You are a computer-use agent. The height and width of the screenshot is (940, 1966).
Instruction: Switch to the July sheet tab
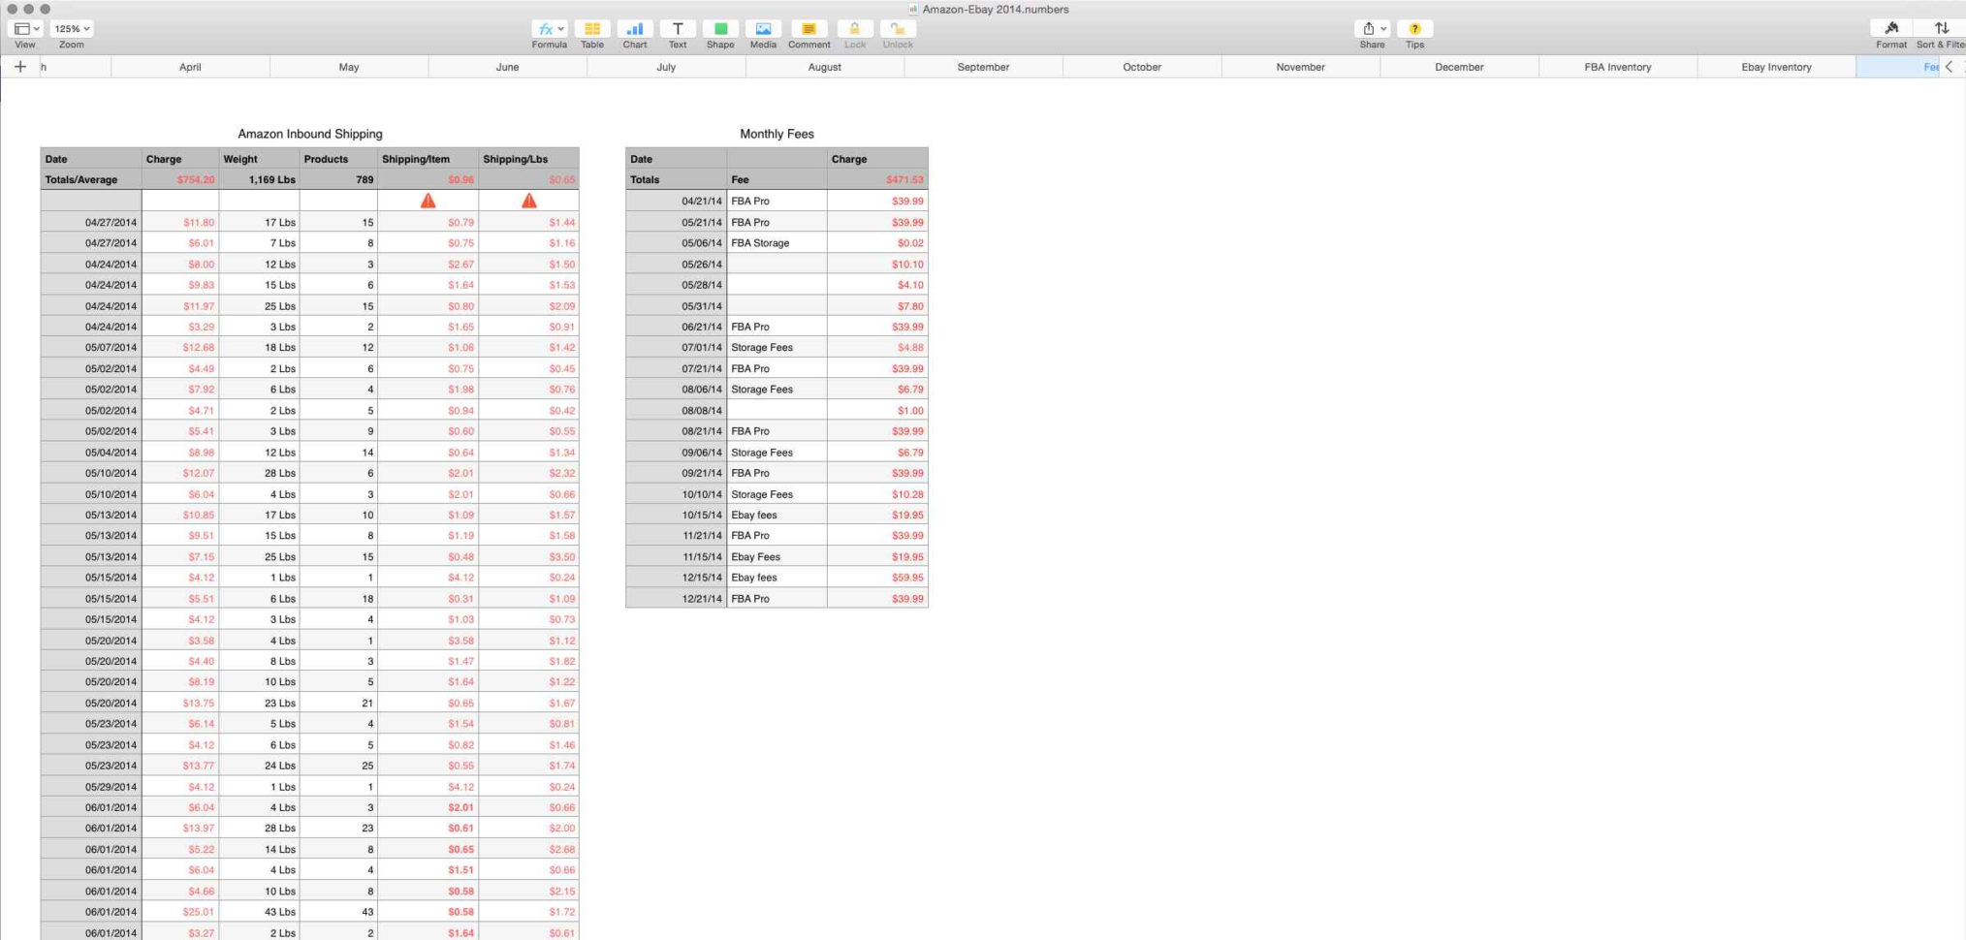pos(666,66)
